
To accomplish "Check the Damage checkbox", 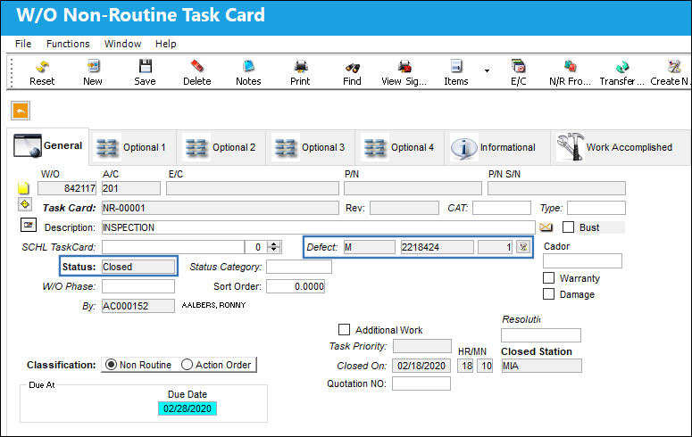I will (x=548, y=293).
